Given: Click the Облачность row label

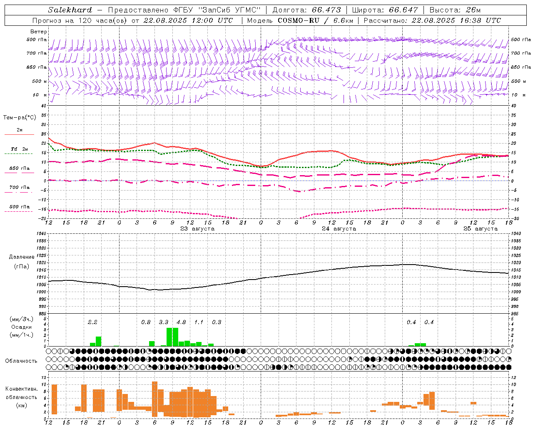Looking at the screenshot, I should click(21, 361).
